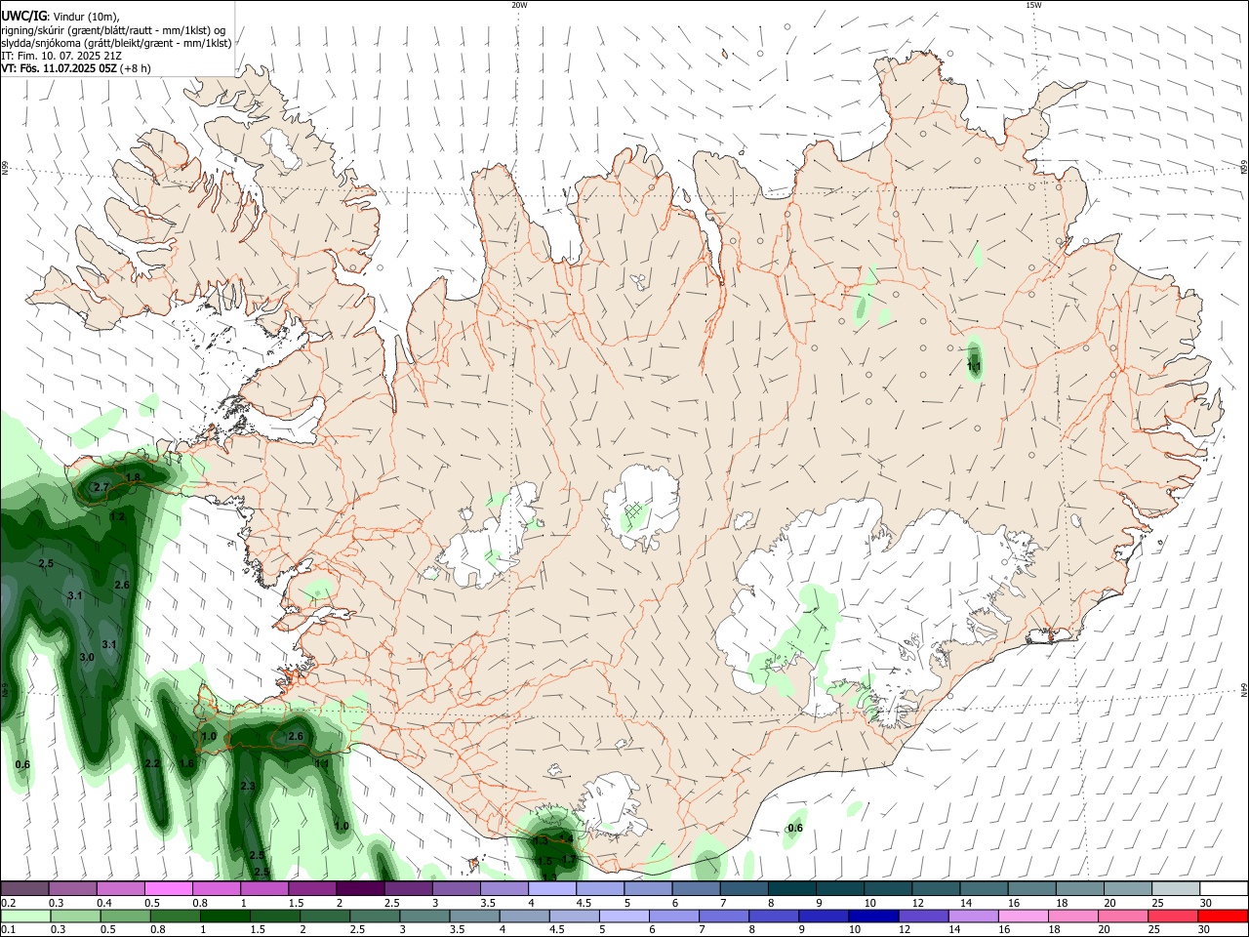Click the 'UWC/IG' title text
This screenshot has width=1249, height=937.
(x=23, y=16)
